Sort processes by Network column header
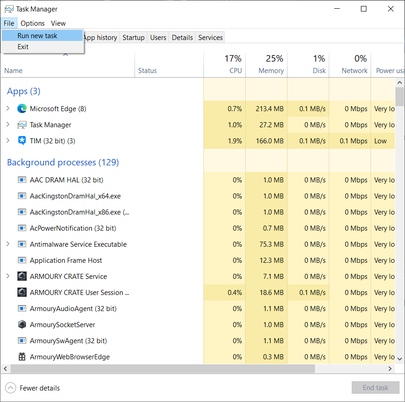Screen dimensions: 405x402 [350, 65]
